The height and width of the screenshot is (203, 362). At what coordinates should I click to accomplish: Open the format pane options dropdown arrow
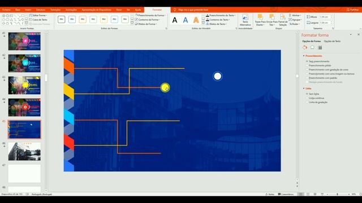351,34
